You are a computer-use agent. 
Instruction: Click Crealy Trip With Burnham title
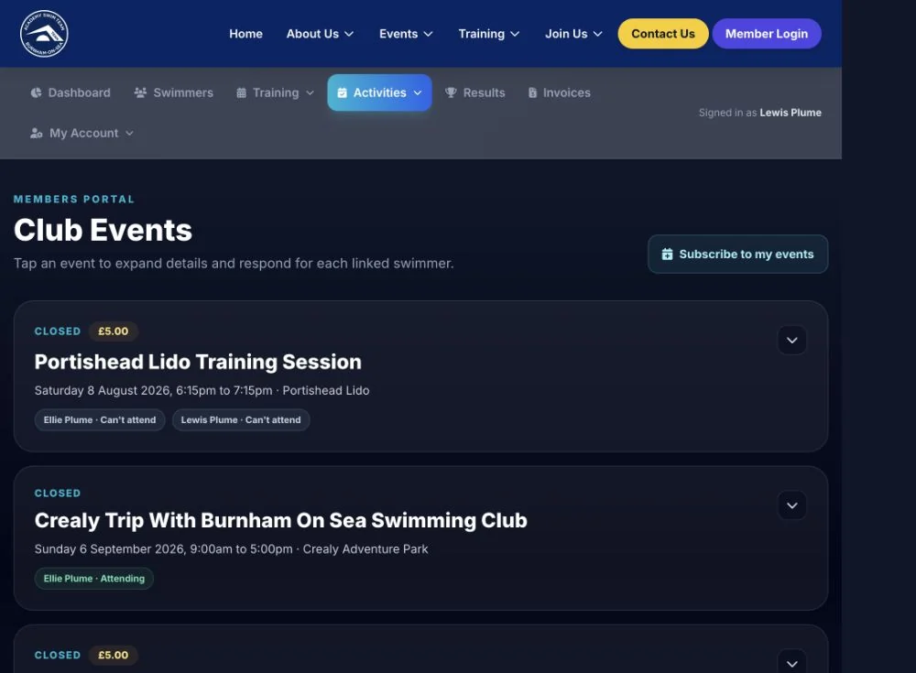[x=281, y=520]
